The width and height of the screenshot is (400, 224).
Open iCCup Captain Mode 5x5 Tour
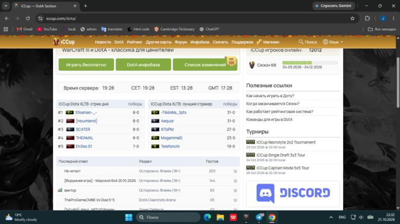pyautogui.click(x=283, y=168)
